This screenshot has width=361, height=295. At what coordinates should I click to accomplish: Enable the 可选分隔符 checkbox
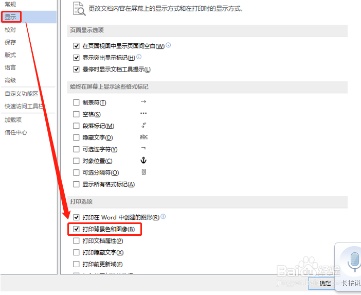(76, 172)
